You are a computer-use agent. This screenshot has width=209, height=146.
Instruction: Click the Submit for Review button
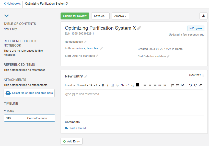(x=75, y=16)
